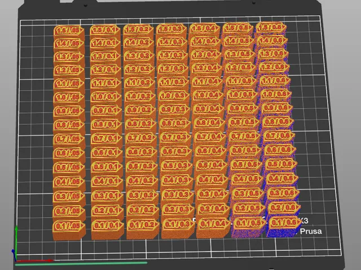Pick the 0.6 / 0.2 block
361x270 pixels.
click(x=141, y=152)
